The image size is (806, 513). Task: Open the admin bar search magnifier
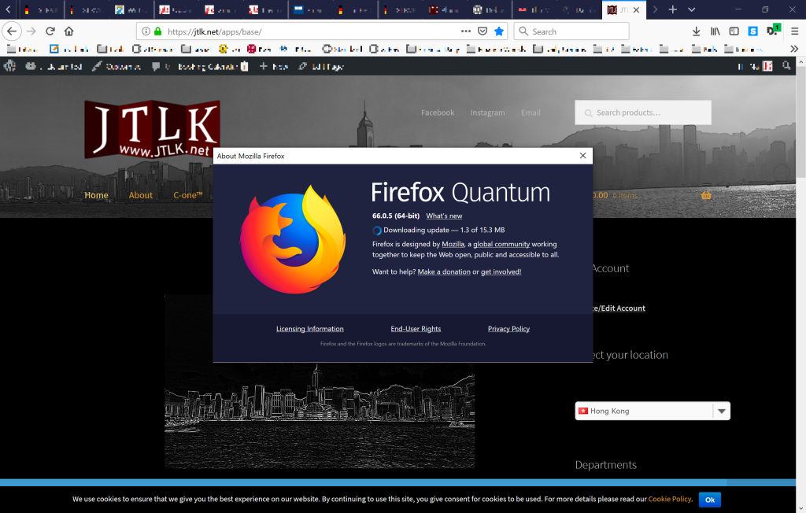pos(786,66)
